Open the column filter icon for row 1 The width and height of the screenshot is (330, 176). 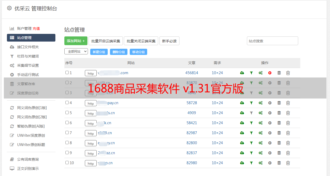pyautogui.click(x=251, y=73)
